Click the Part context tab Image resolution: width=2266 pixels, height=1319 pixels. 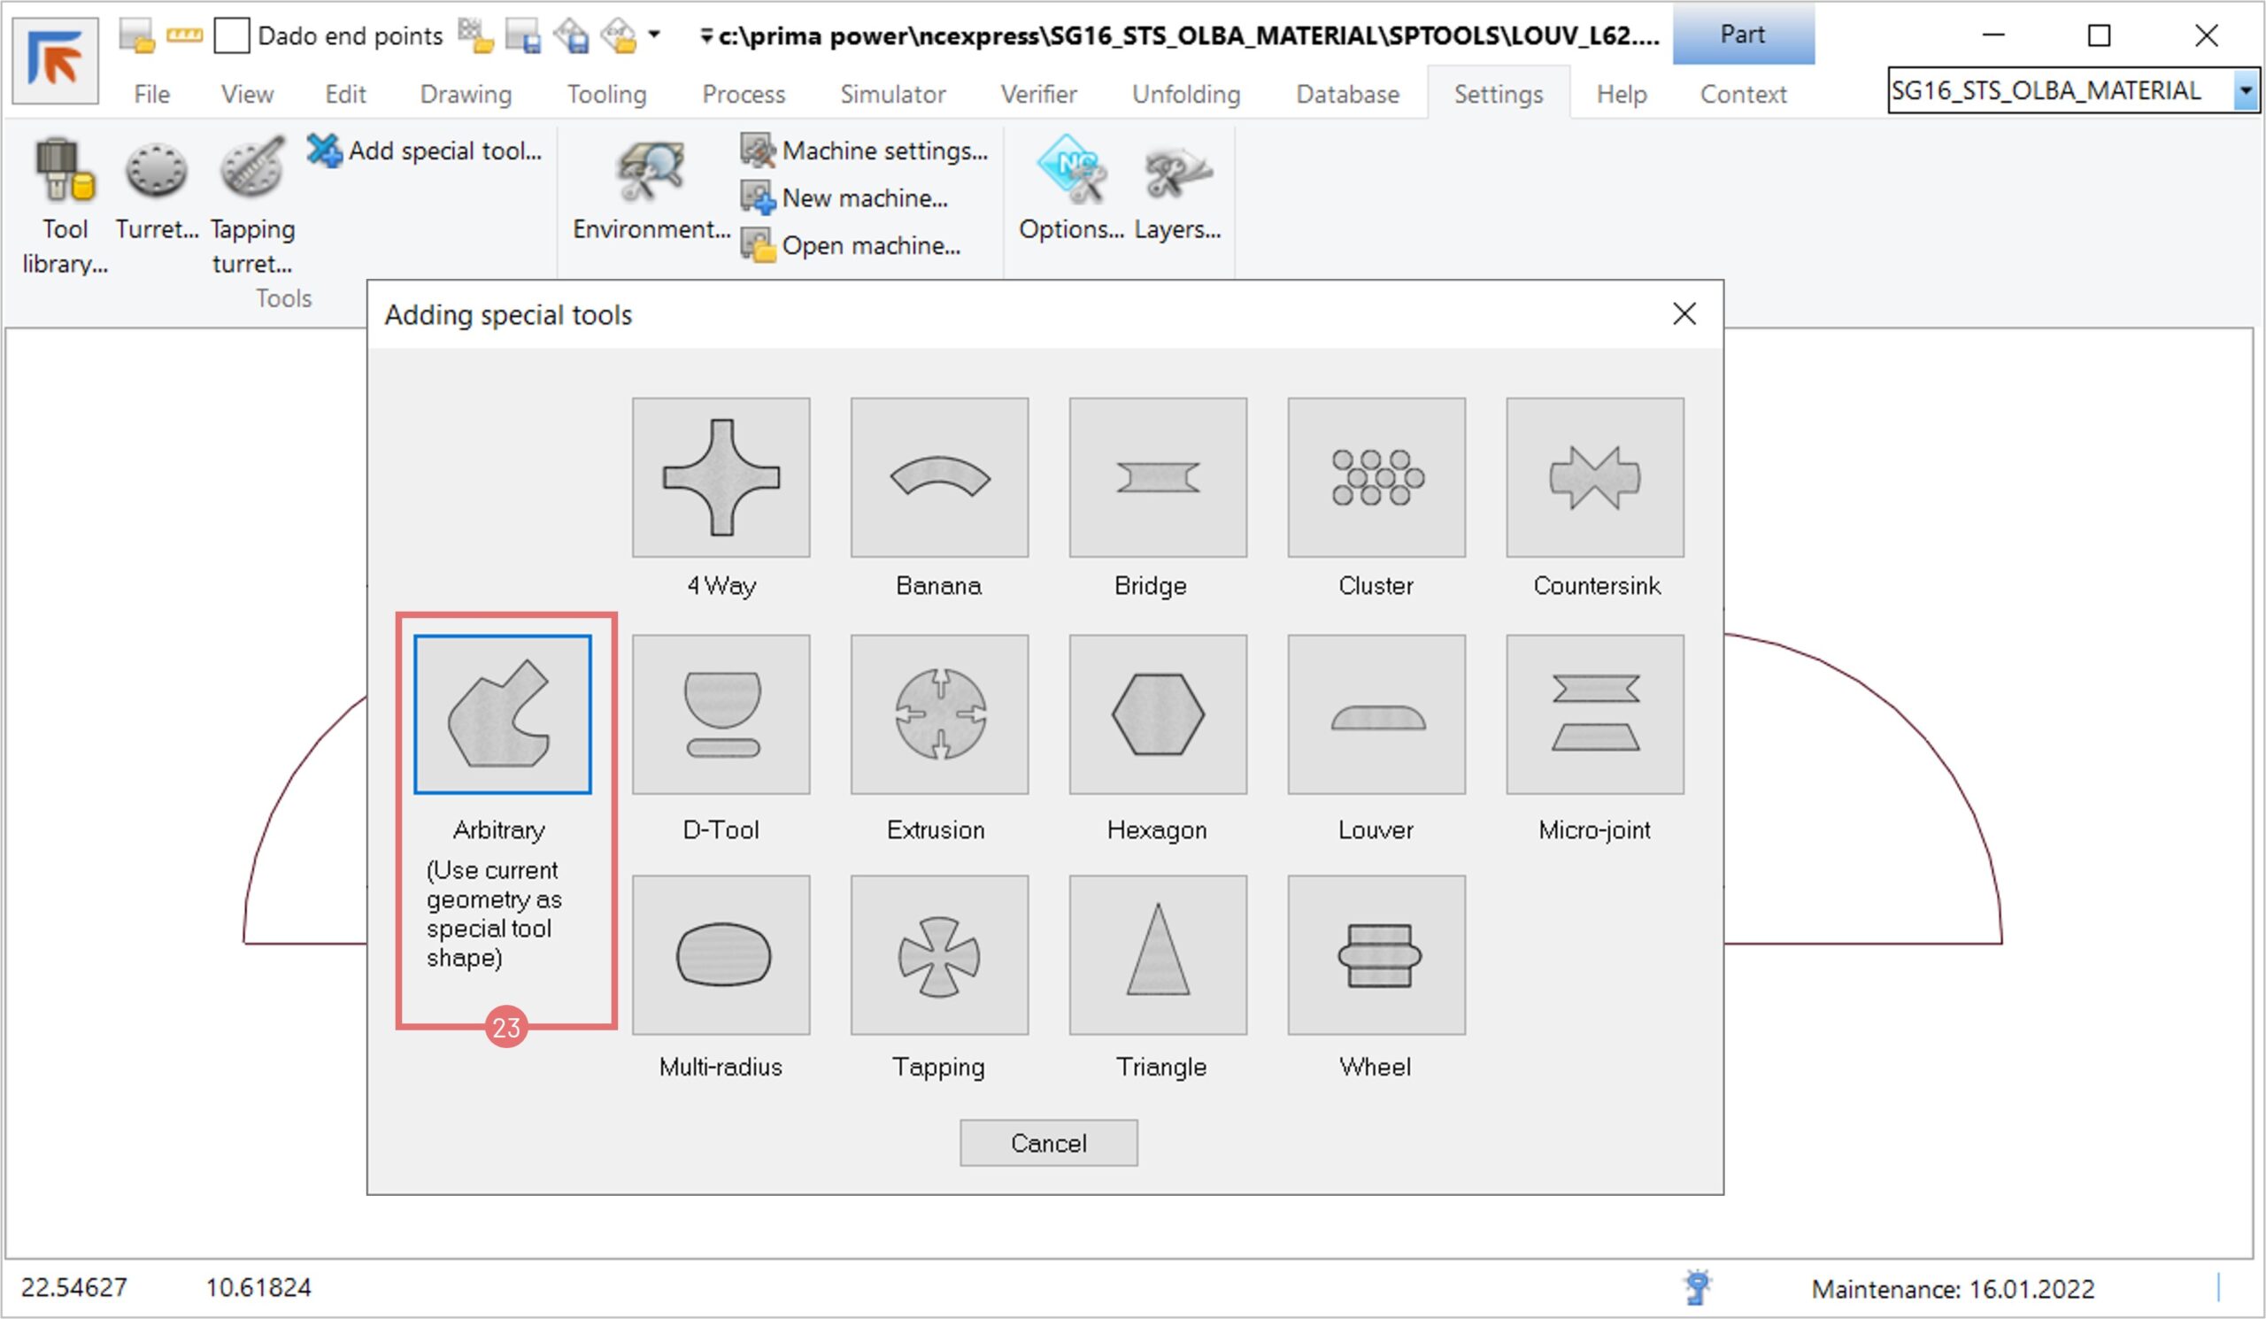(1742, 35)
